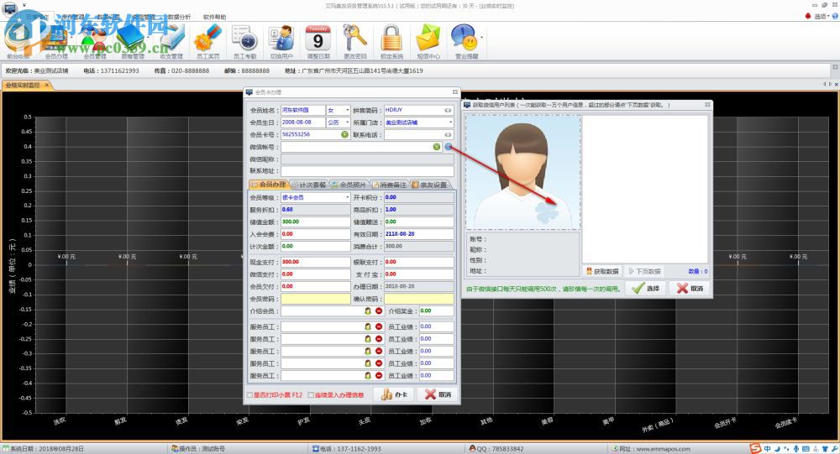This screenshot has width=840, height=454.
Task: Click the 切换用户 switch user icon
Action: coord(281,41)
